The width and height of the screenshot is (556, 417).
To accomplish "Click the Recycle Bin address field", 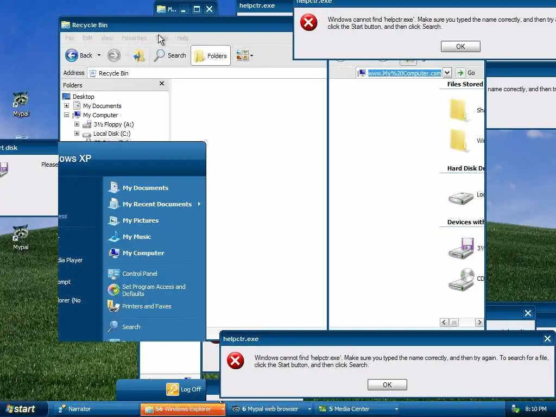I will (x=207, y=73).
